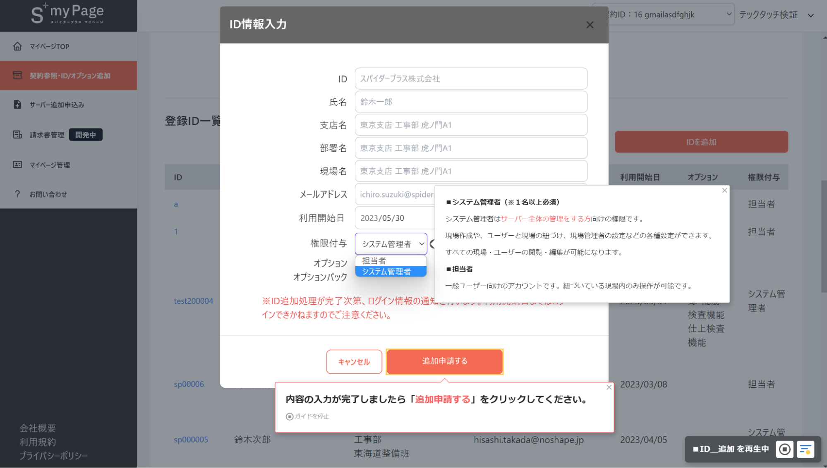This screenshot has height=468, width=827.
Task: Click the 追加申請する button
Action: click(x=444, y=361)
